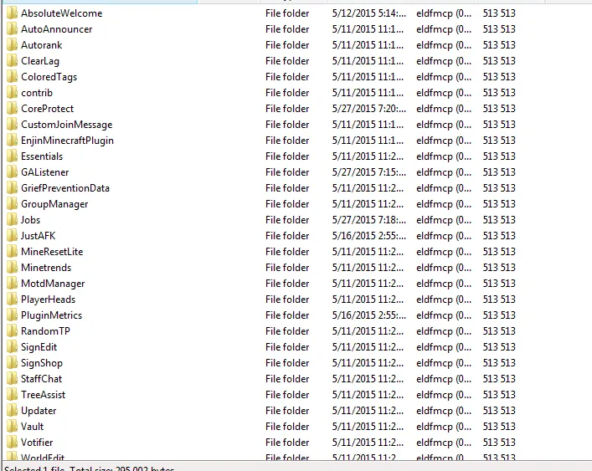Image resolution: width=592 pixels, height=471 pixels.
Task: Select the GAListener folder name
Action: click(45, 172)
